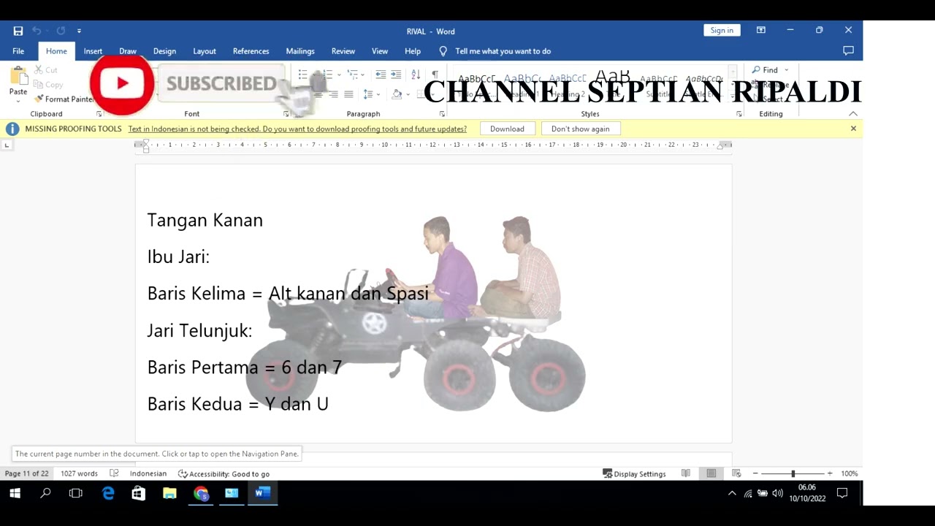Click the proofing check icon in status bar
Image resolution: width=935 pixels, height=526 pixels.
pos(114,473)
